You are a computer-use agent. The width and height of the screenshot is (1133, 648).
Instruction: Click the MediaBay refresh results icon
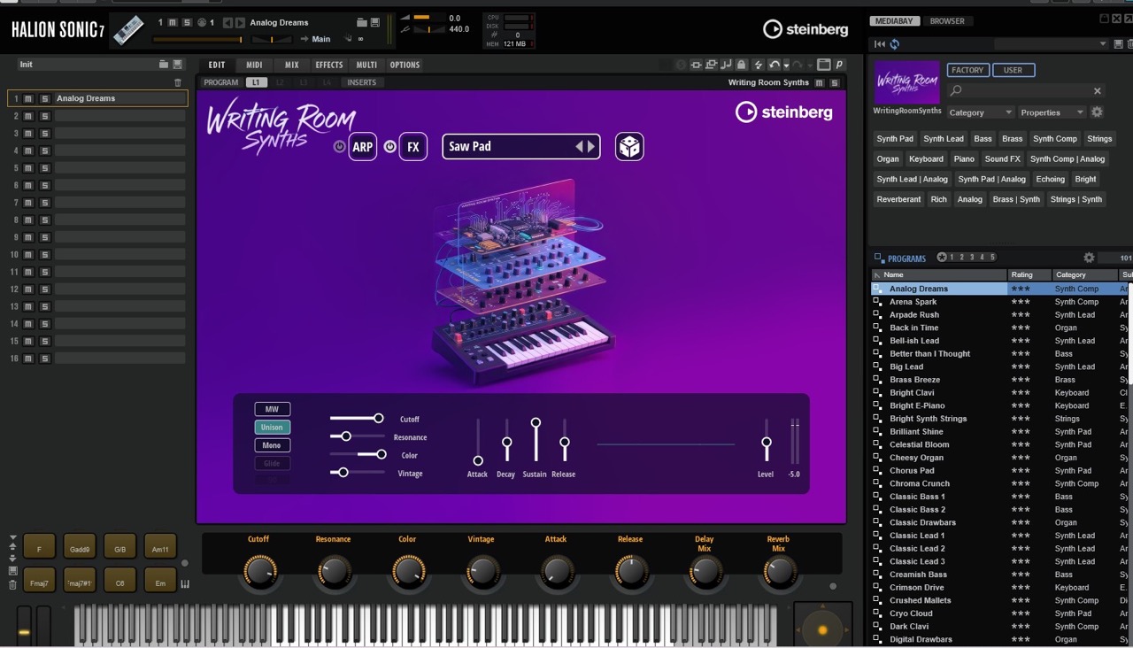point(895,44)
